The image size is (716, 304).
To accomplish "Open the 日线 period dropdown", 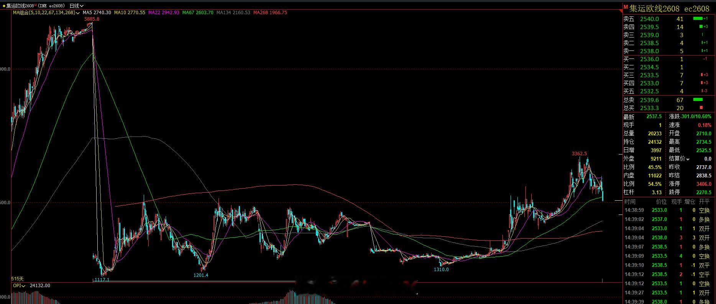I will click(x=76, y=6).
